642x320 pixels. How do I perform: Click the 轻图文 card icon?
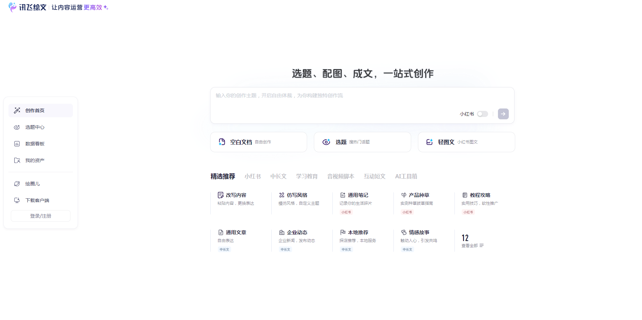click(x=430, y=142)
